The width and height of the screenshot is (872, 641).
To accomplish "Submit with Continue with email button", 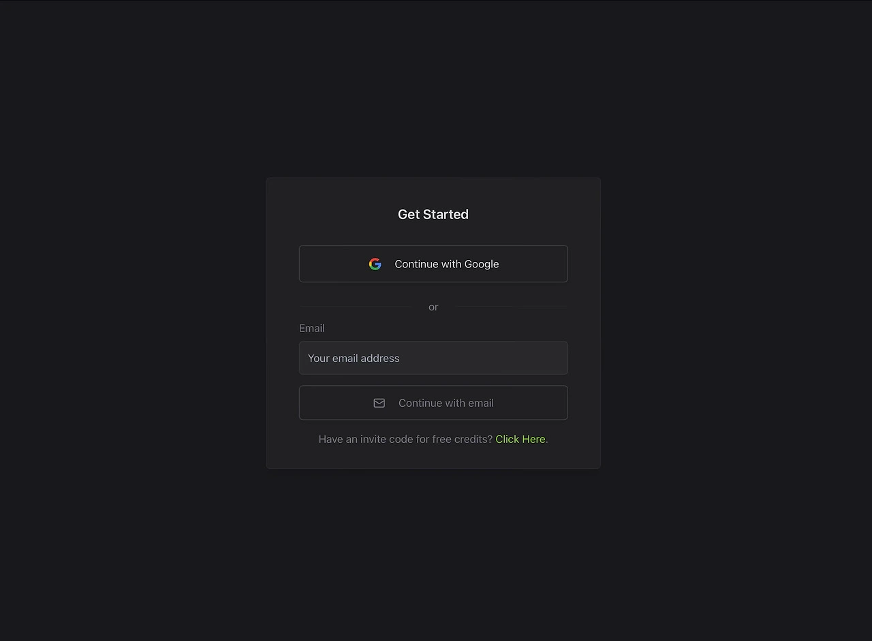I will click(433, 403).
